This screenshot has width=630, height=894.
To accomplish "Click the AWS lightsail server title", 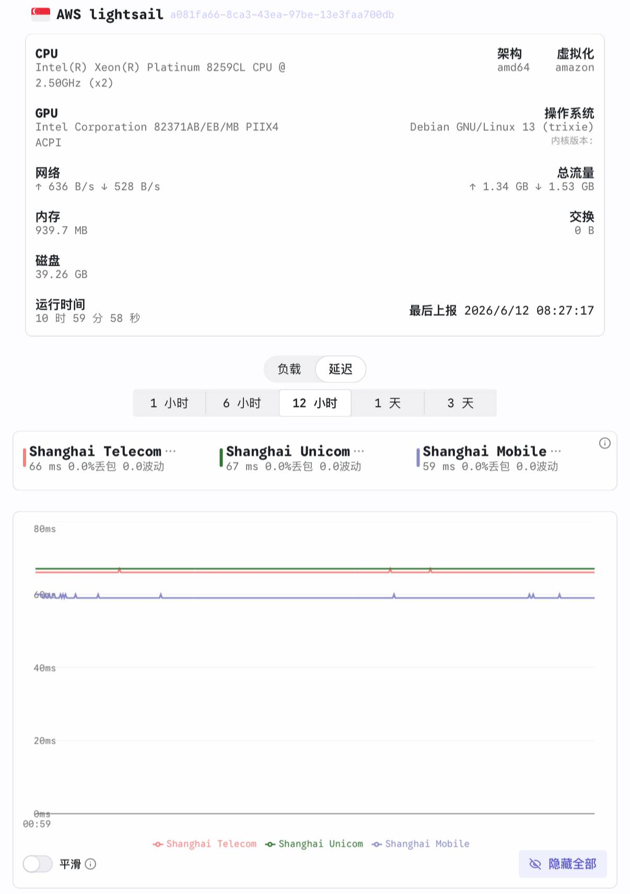I will (x=110, y=15).
